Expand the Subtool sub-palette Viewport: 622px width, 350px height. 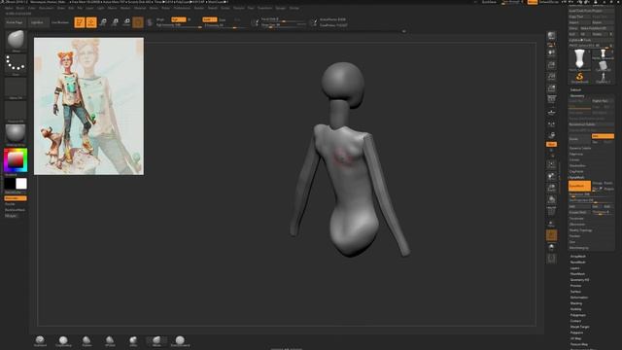click(575, 90)
